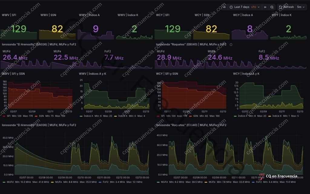Click the Refresh button label

(289, 7)
